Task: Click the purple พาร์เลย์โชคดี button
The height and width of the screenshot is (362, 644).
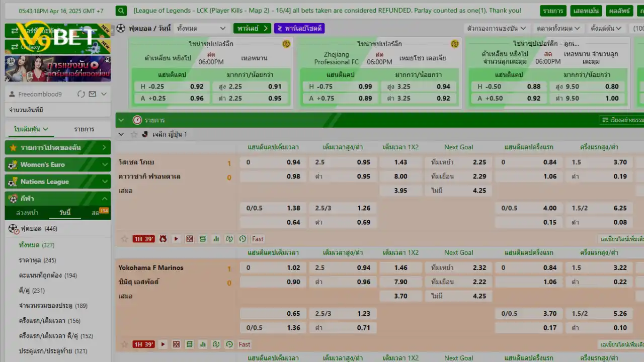Action: (x=299, y=28)
